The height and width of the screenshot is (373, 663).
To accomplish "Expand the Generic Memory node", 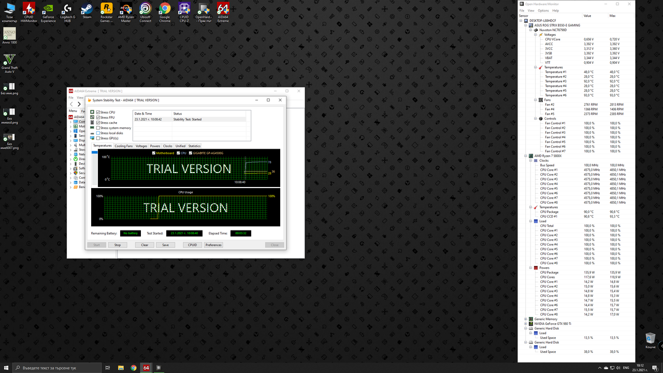I will pyautogui.click(x=526, y=319).
